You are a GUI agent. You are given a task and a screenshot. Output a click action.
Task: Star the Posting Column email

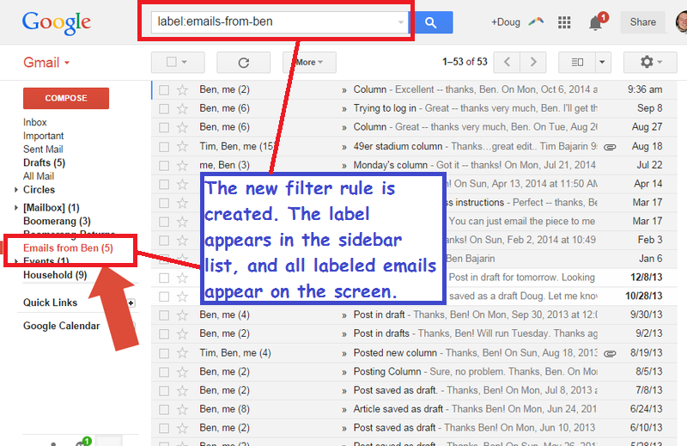tap(182, 372)
